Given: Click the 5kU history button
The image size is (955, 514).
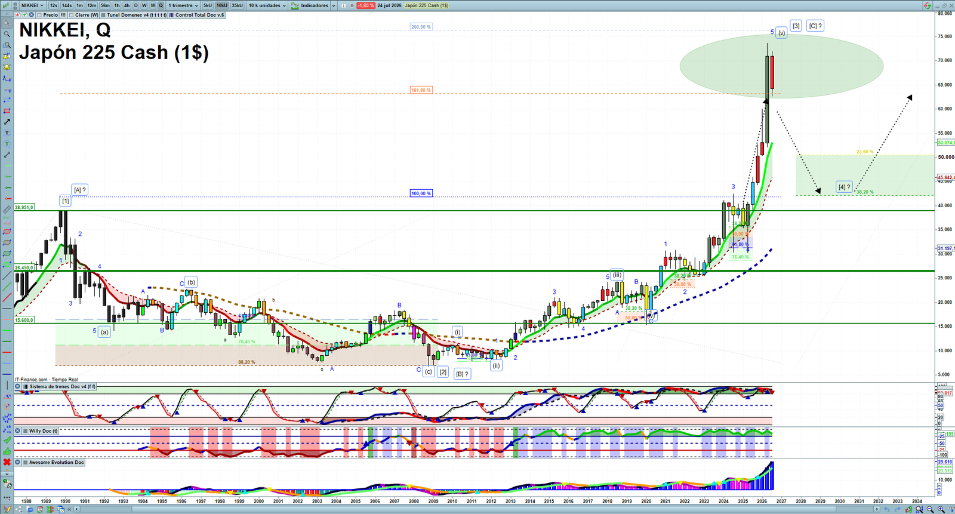Looking at the screenshot, I should pos(208,5).
